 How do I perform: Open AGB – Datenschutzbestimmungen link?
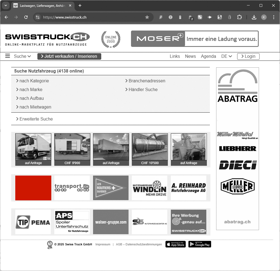point(139,244)
